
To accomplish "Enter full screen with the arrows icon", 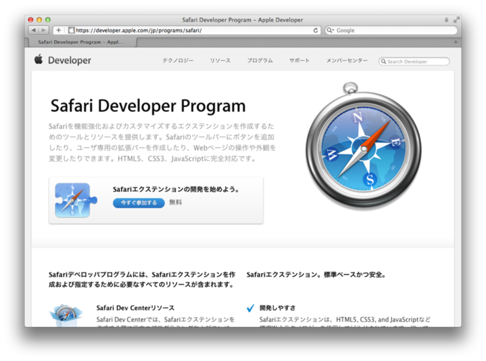I will click(x=456, y=20).
